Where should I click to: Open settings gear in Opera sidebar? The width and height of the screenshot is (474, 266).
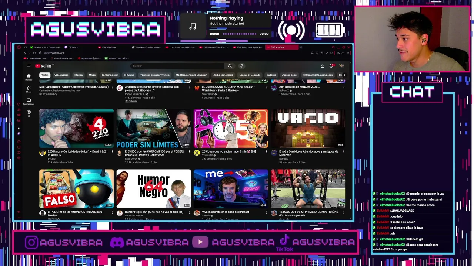point(19,158)
